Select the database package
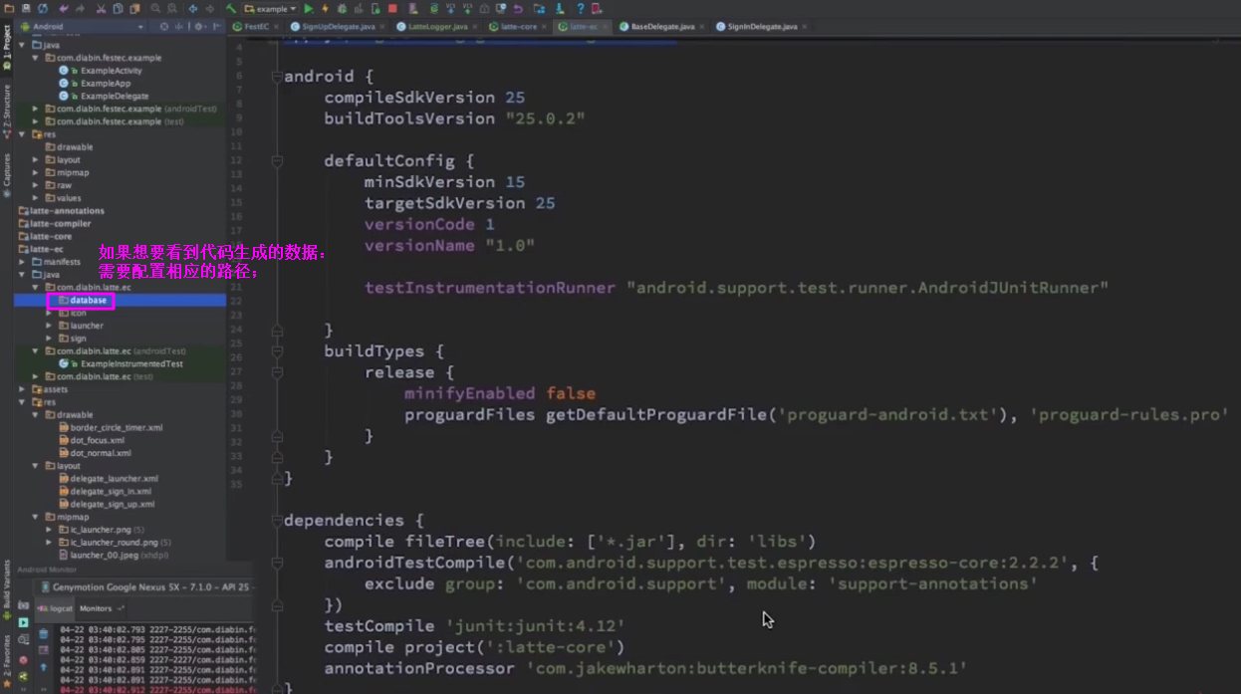1241x694 pixels. 82,300
